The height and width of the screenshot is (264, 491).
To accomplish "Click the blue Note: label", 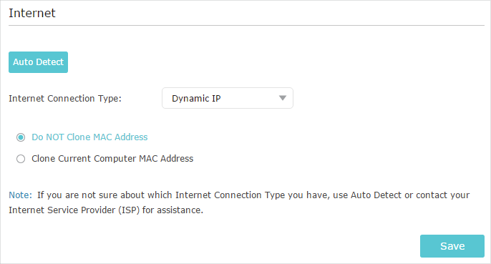I will click(20, 195).
